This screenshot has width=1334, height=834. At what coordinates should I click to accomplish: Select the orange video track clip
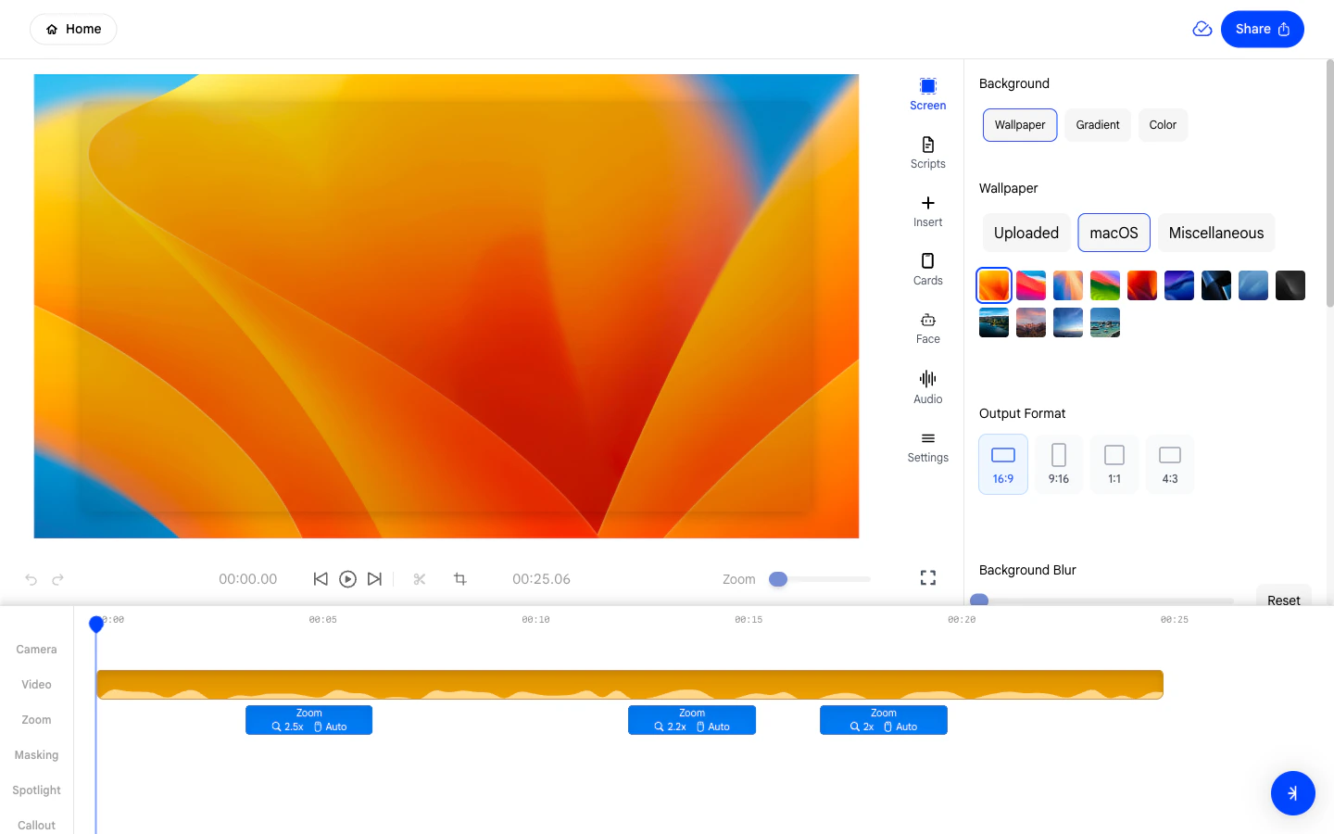tap(630, 685)
